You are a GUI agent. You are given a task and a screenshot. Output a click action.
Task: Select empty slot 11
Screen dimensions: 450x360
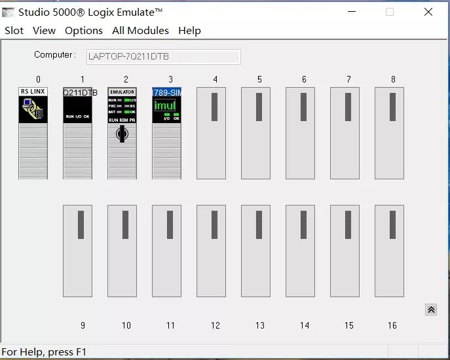pos(167,251)
